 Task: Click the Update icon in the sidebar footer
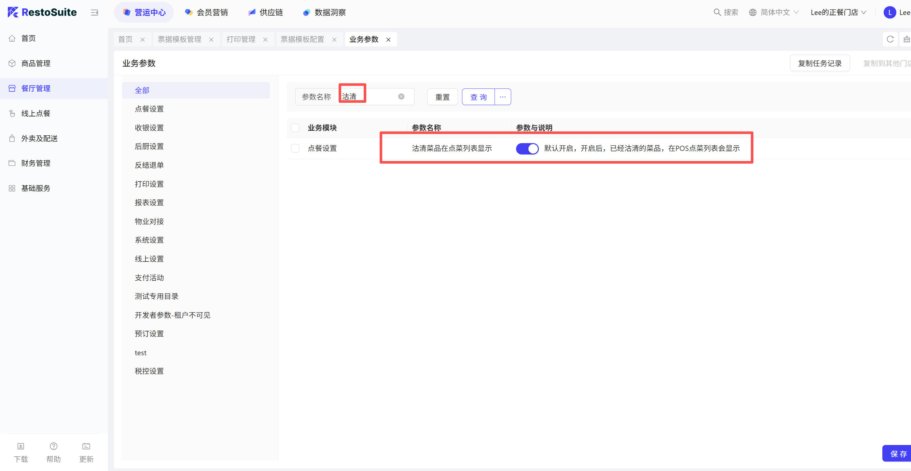(x=86, y=446)
